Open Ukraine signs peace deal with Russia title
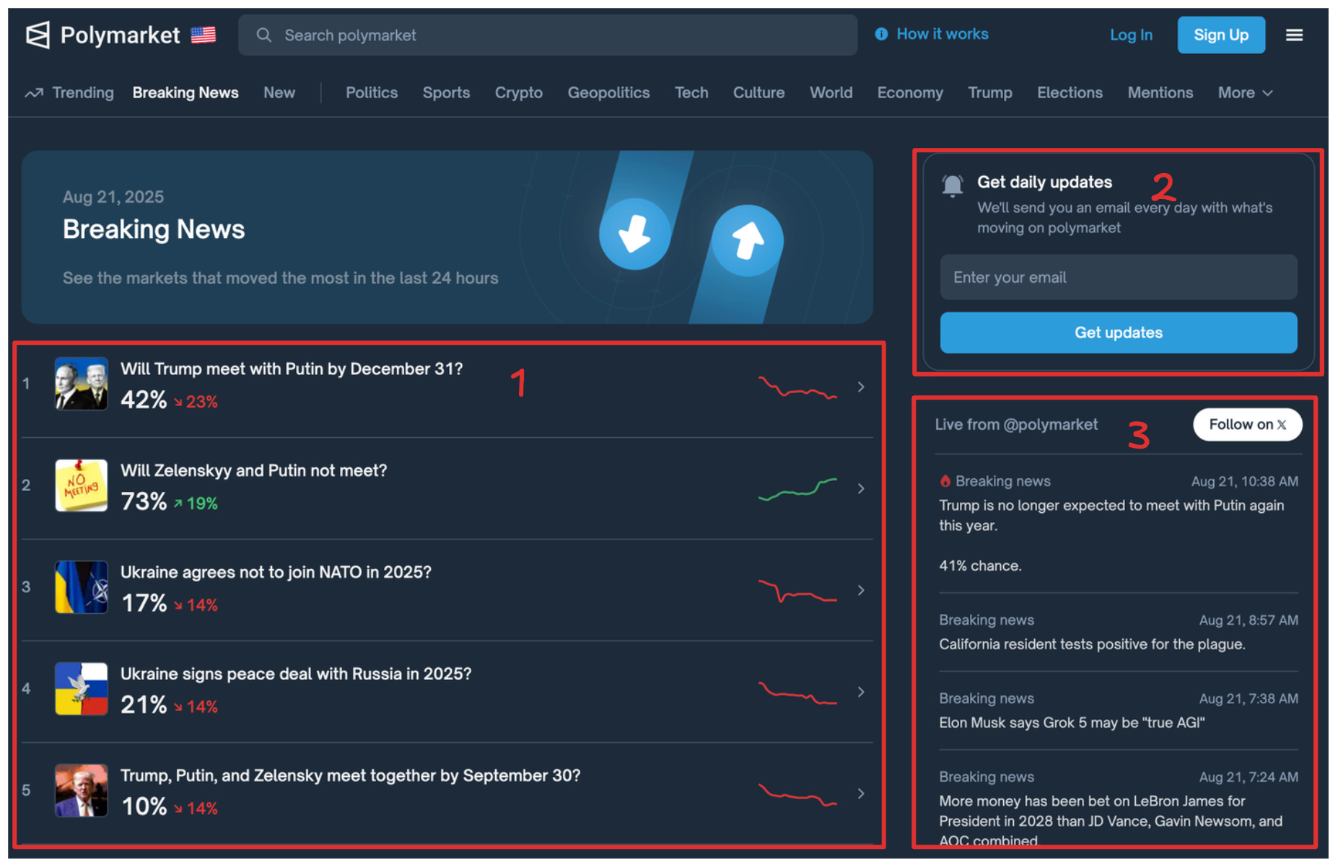The image size is (1338, 867). click(x=296, y=674)
